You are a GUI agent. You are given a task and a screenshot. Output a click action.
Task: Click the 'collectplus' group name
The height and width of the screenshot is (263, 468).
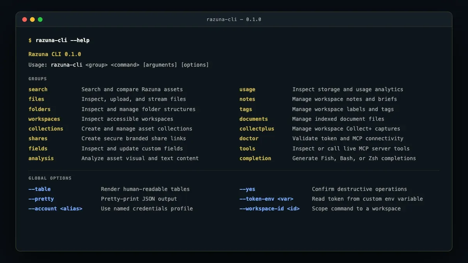tap(257, 129)
